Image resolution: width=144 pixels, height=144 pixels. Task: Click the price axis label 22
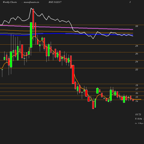tap(137, 69)
